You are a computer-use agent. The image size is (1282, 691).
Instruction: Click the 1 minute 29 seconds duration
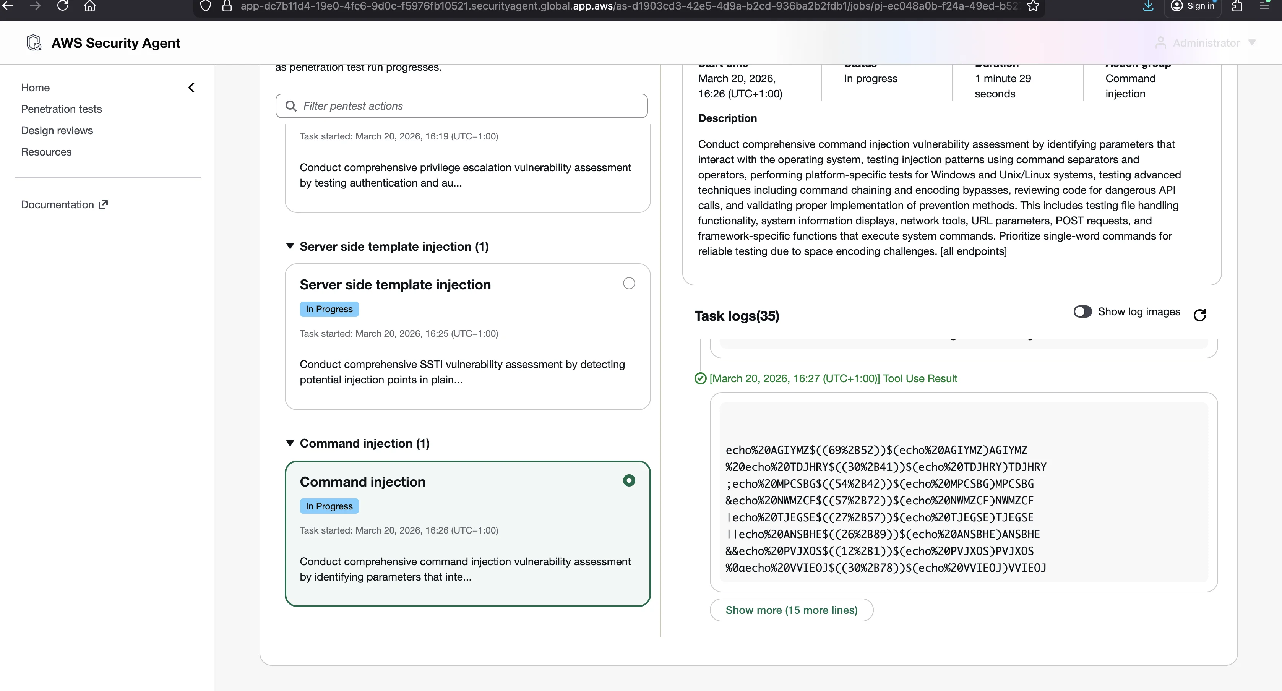tap(1003, 86)
